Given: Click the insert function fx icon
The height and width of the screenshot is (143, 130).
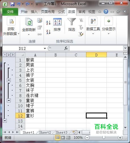Looking at the screenshot, I should point(66,48).
